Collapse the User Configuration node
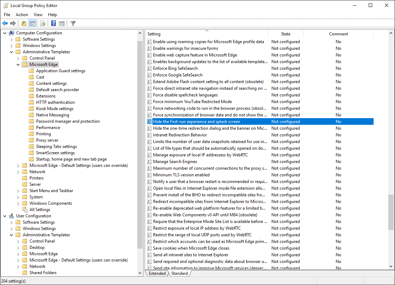This screenshot has height=285, width=395. tap(5, 216)
